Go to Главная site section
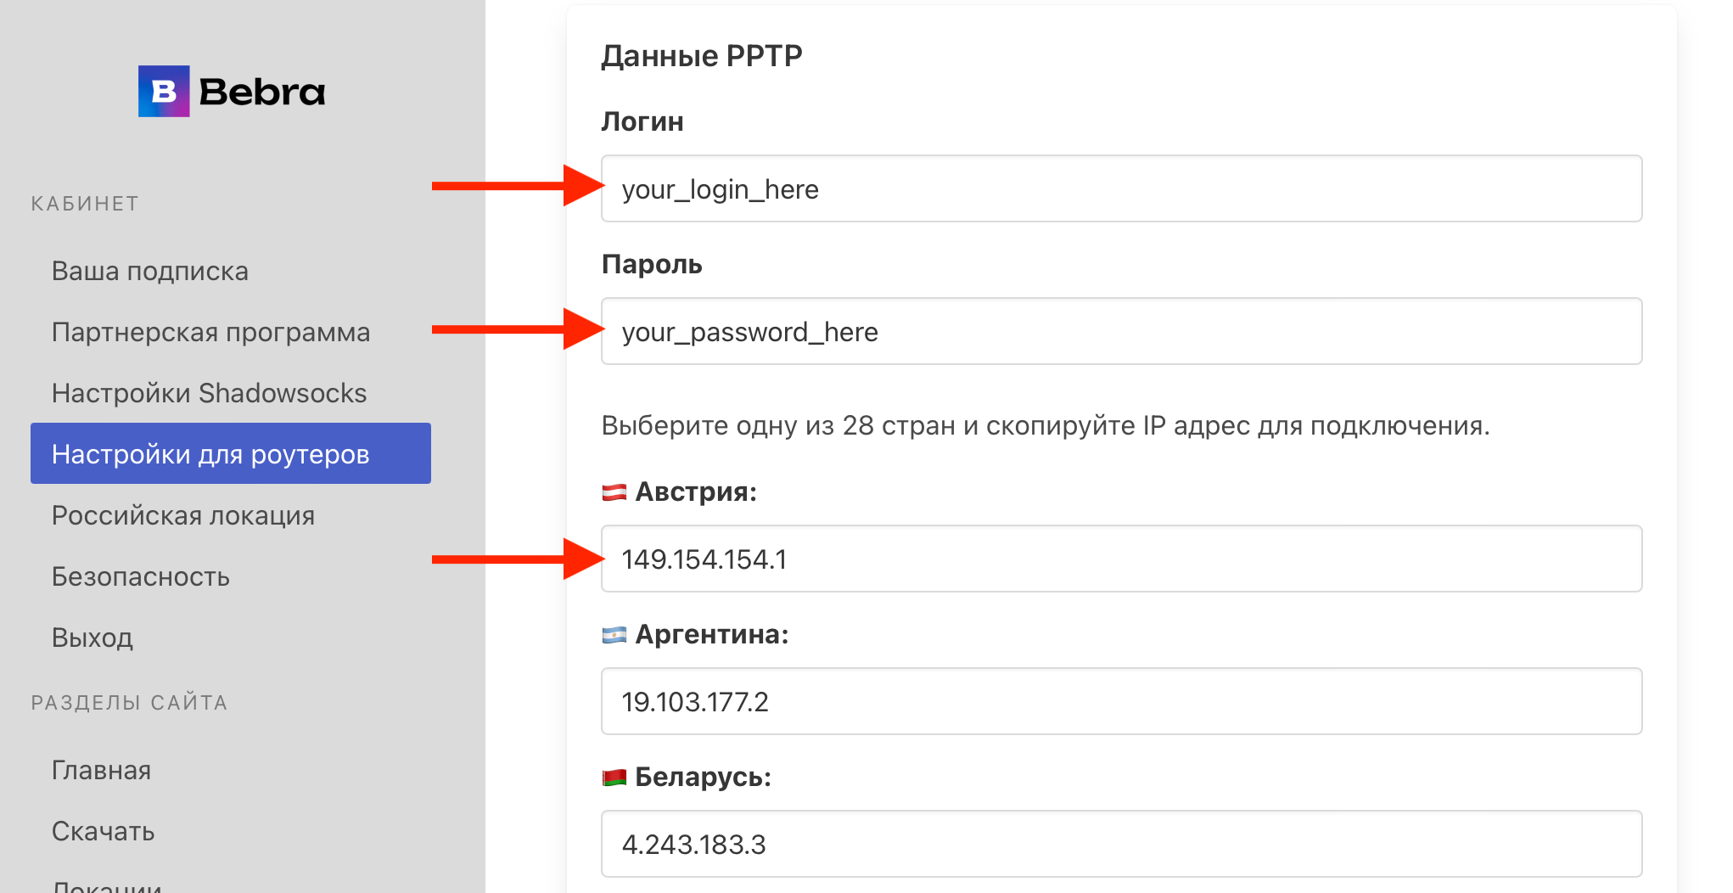This screenshot has height=893, width=1733. pyautogui.click(x=102, y=770)
